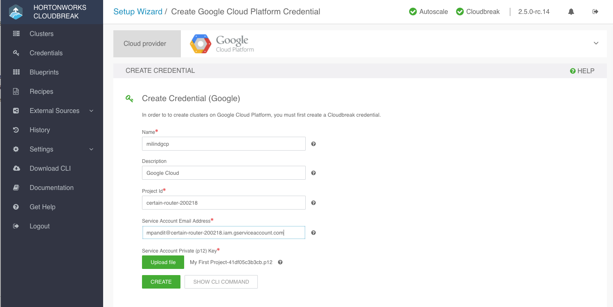Click the CREATE button
The width and height of the screenshot is (613, 307).
[161, 282]
